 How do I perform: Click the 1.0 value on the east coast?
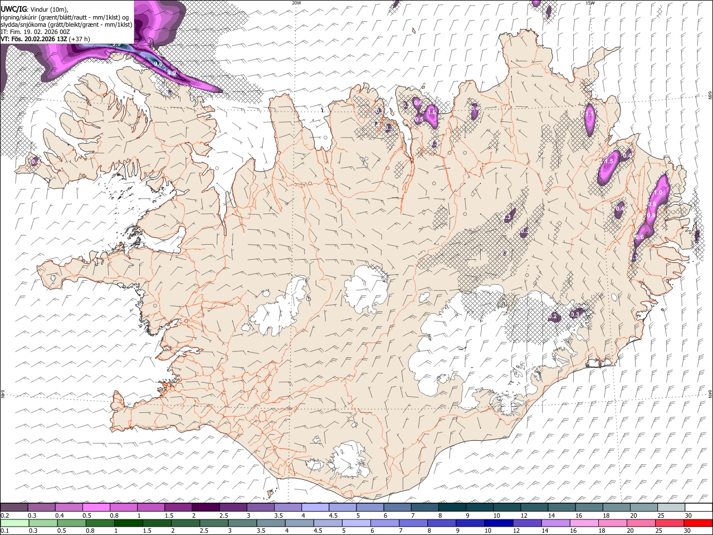coord(658,193)
